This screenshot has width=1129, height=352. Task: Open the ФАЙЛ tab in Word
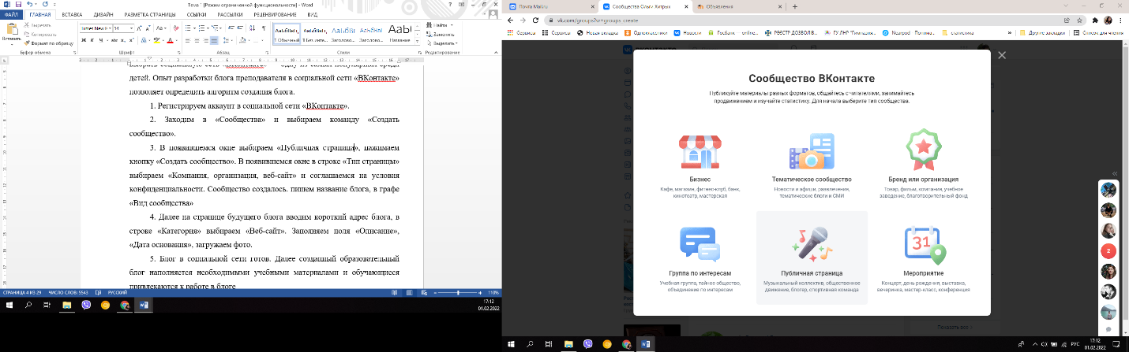(12, 15)
